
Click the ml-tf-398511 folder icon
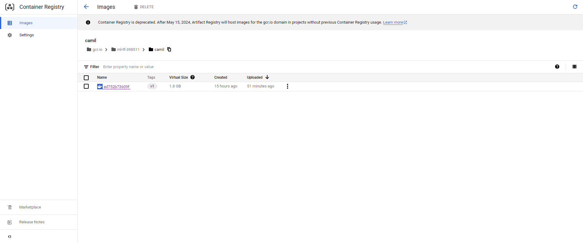click(114, 49)
